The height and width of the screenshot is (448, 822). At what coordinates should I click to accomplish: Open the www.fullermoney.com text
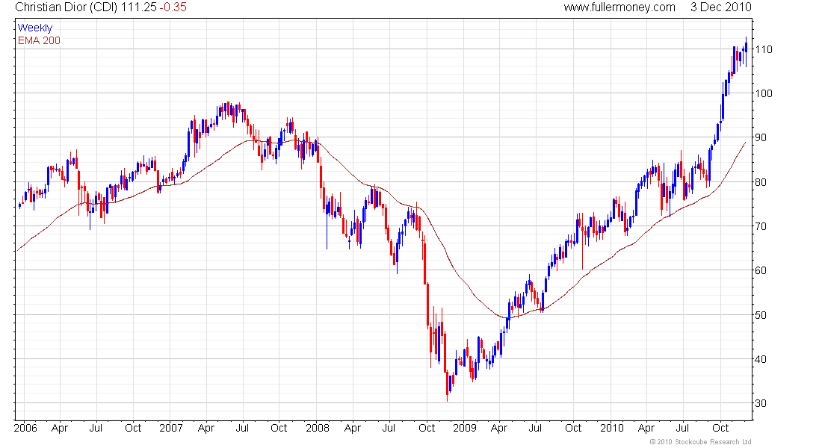619,7
